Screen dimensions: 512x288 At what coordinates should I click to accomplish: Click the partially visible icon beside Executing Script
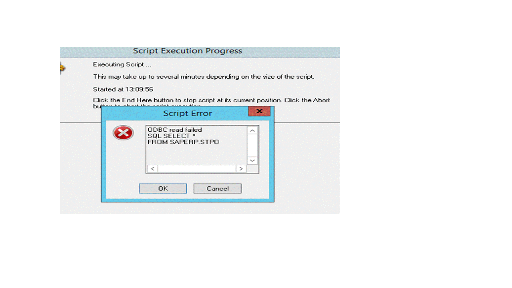click(x=62, y=68)
